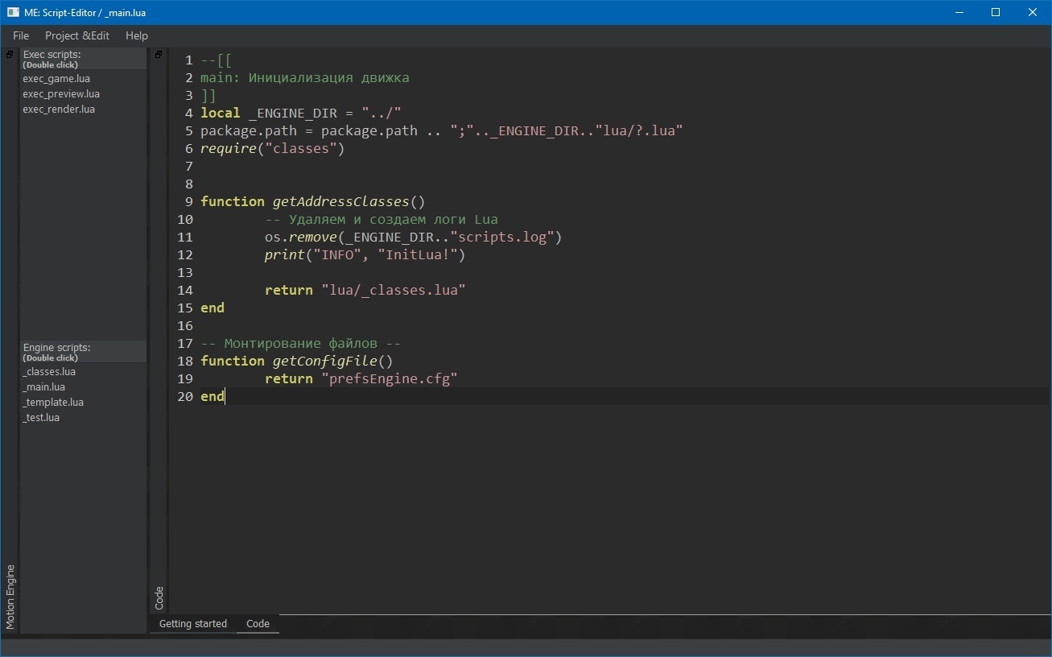Click the comment 'Монтирование файлов'
This screenshot has width=1052, height=657.
click(300, 344)
